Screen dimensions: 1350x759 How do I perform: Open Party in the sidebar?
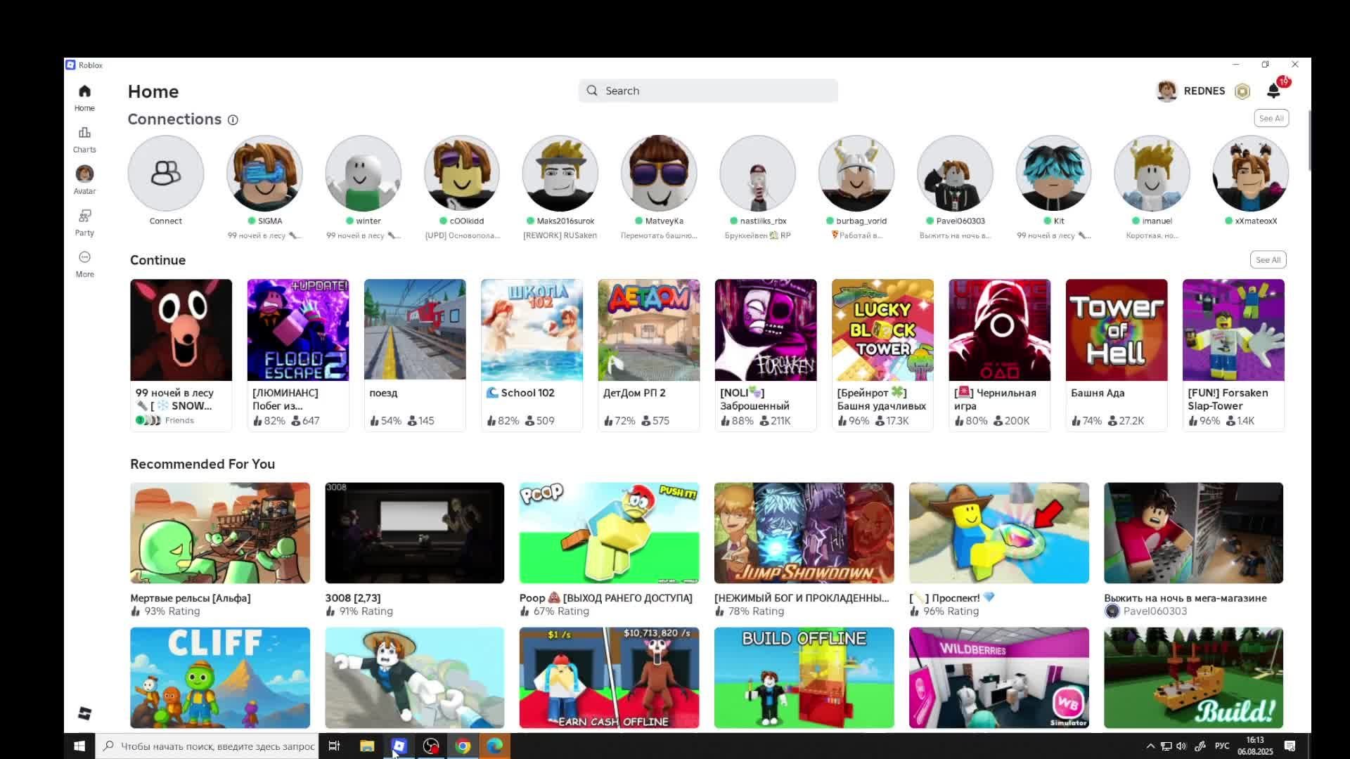pyautogui.click(x=84, y=222)
